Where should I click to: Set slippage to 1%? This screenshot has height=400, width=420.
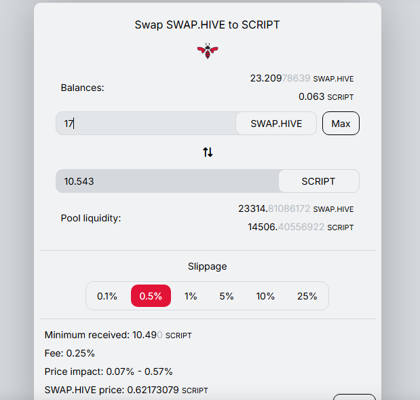(x=191, y=296)
